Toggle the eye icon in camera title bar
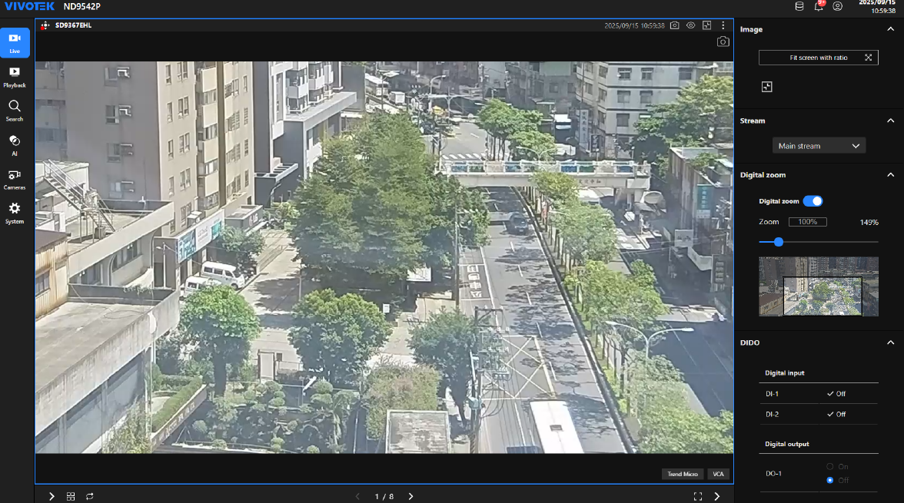Screen dimensions: 904x503 pyautogui.click(x=690, y=25)
